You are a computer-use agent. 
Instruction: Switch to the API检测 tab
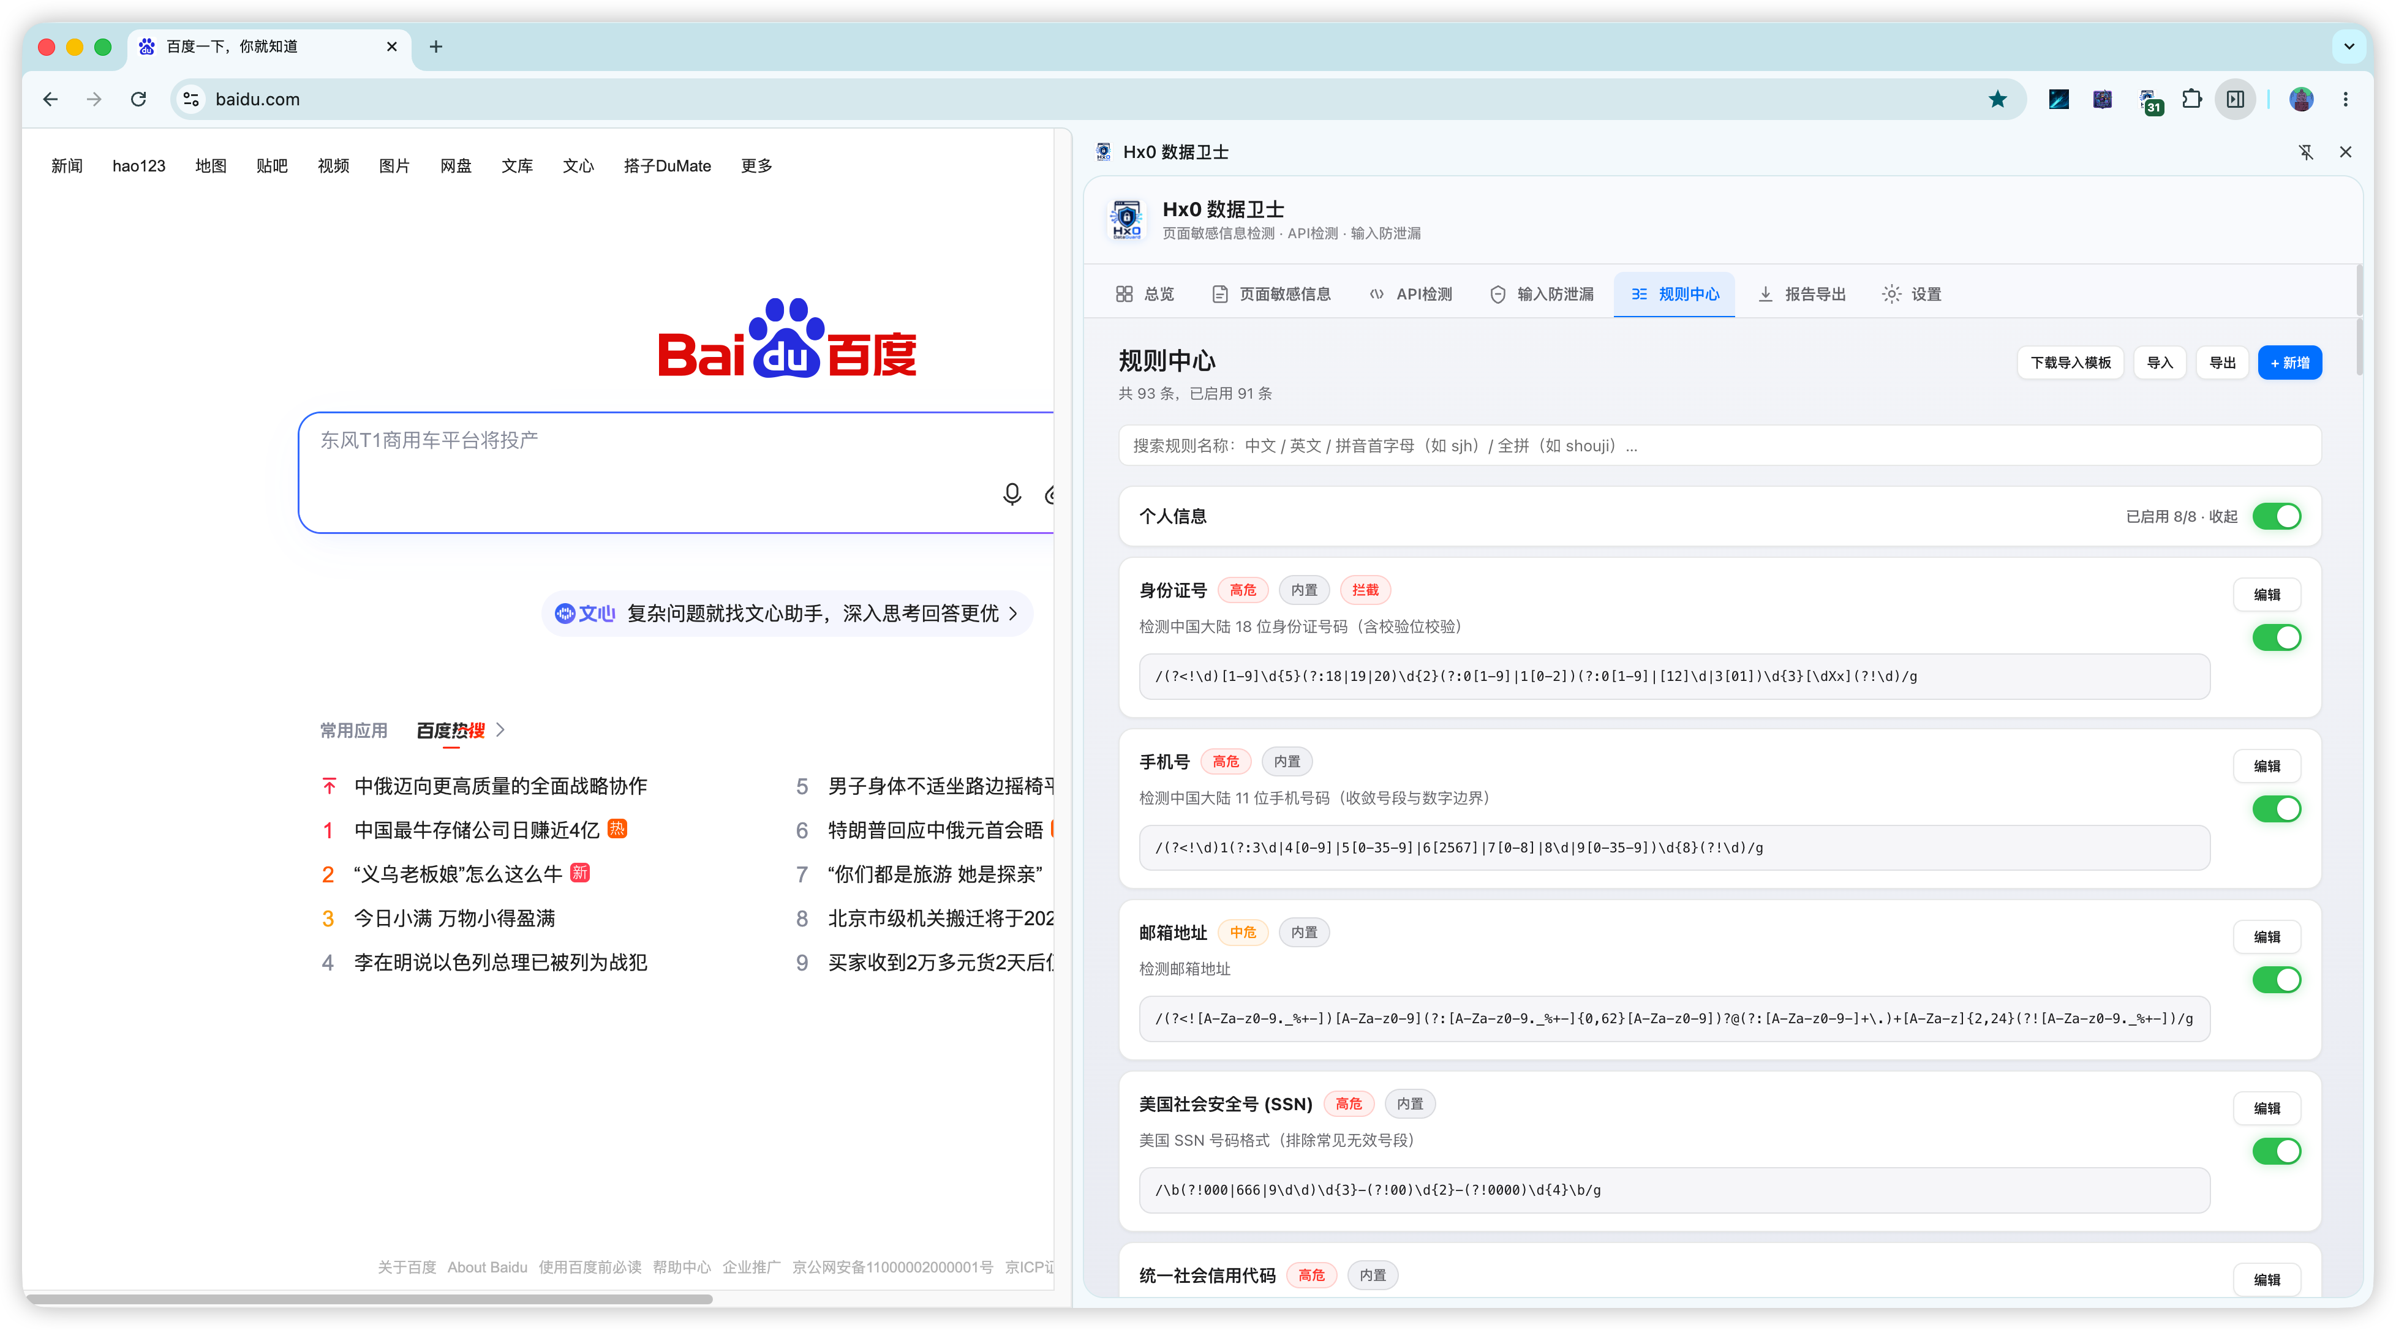click(1411, 294)
